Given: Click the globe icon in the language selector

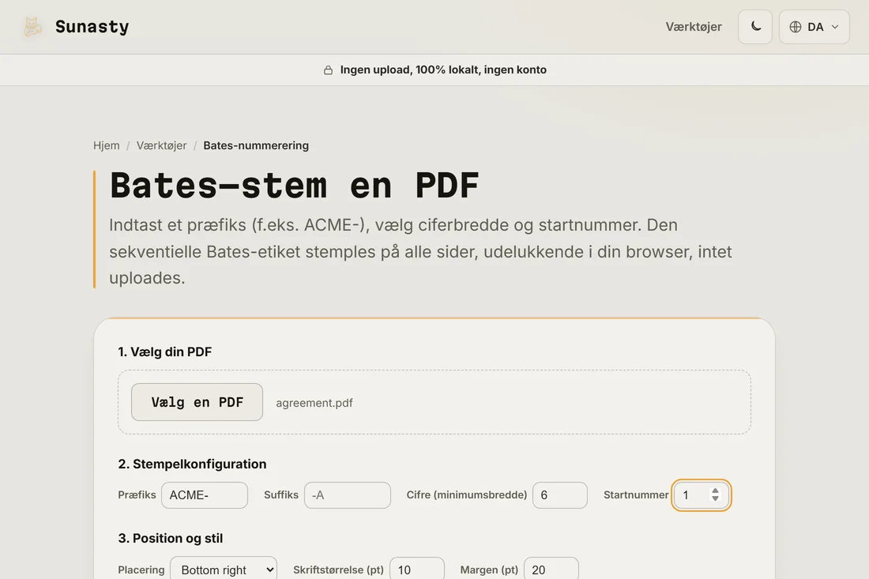Looking at the screenshot, I should (796, 27).
